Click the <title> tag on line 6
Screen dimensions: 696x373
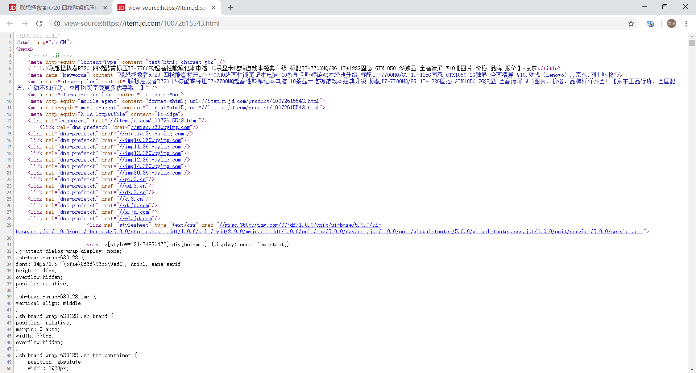(x=38, y=68)
